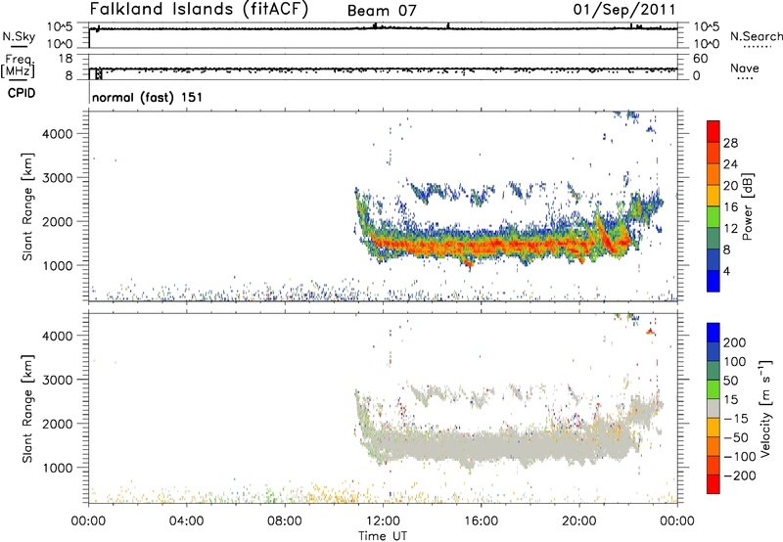The height and width of the screenshot is (542, 783).
Task: Click the 'normal (fast) 151' text
Action: point(148,97)
